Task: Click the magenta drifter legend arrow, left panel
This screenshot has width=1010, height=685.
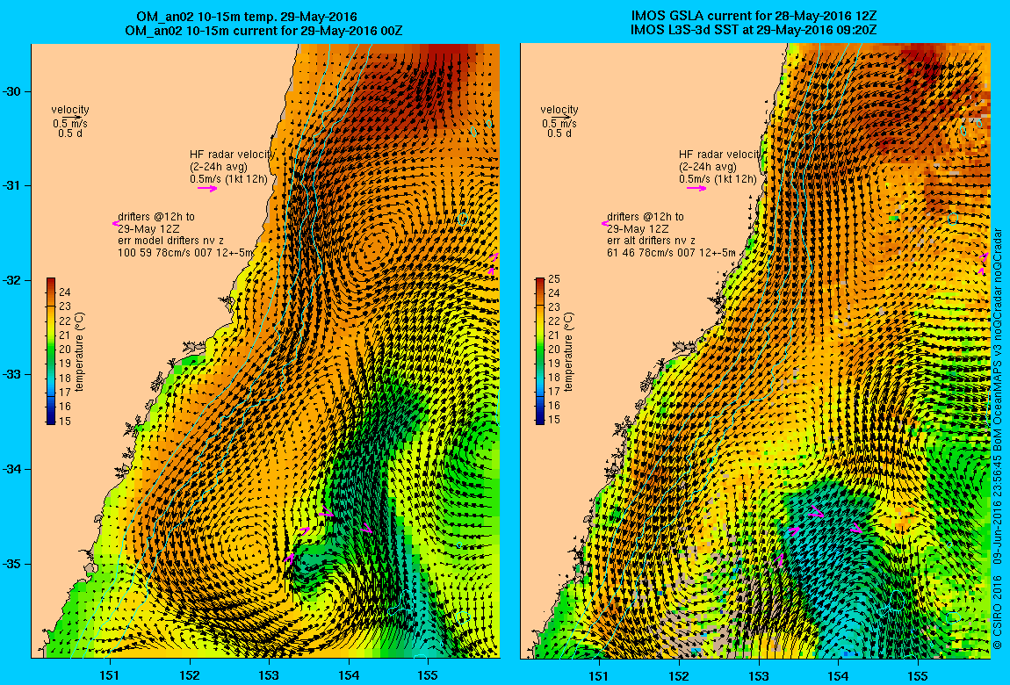Action: [115, 223]
